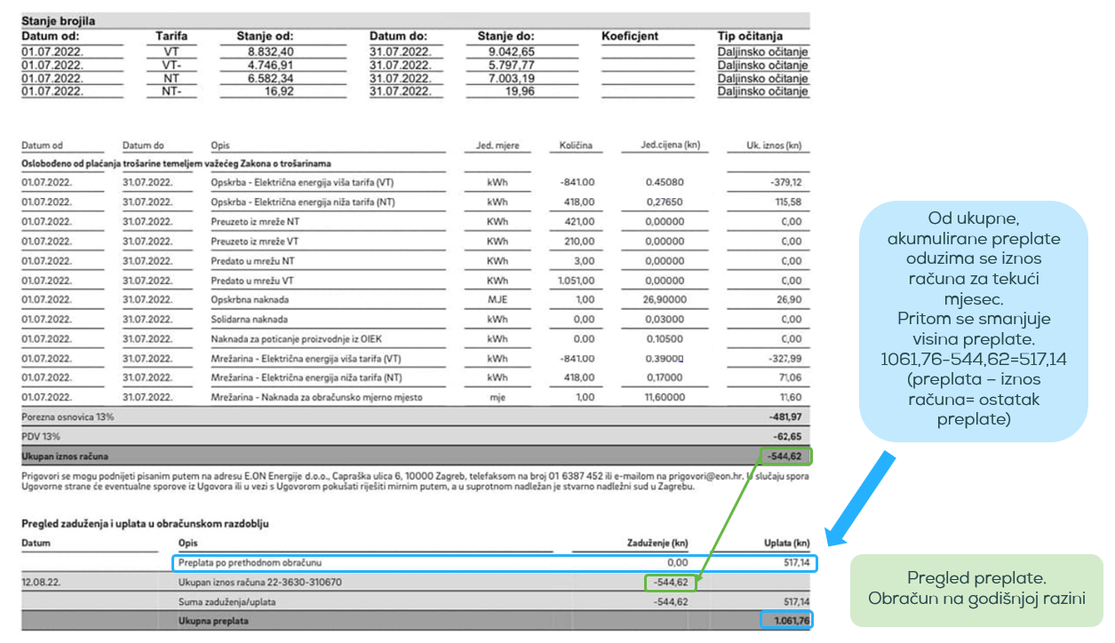Screen dimensions: 1115x643
Task: Click the amount -327,99
Action: pyautogui.click(x=785, y=359)
